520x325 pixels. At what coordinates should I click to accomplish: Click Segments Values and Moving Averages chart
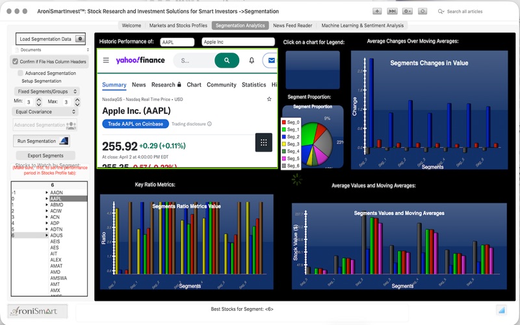point(399,246)
